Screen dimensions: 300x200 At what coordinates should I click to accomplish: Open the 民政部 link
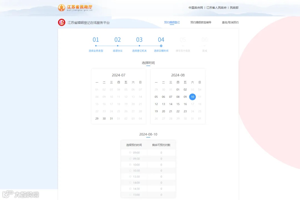click(234, 8)
